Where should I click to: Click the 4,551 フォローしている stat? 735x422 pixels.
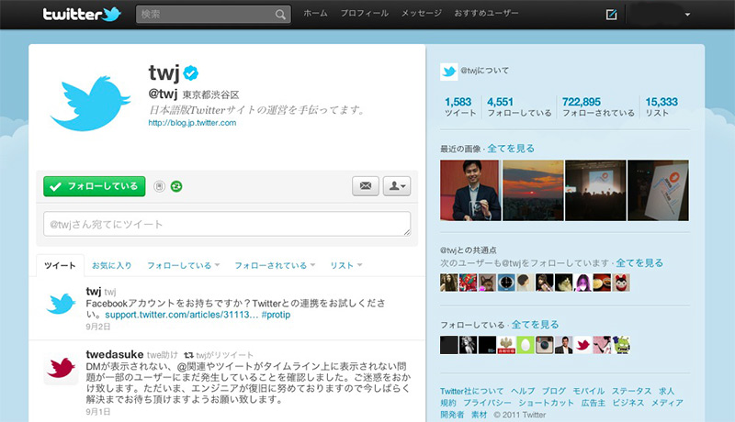point(519,106)
